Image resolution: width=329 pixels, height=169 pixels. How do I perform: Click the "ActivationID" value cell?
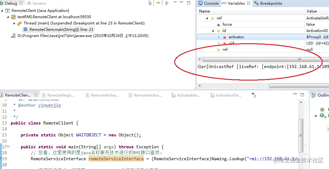pyautogui.click(x=317, y=31)
